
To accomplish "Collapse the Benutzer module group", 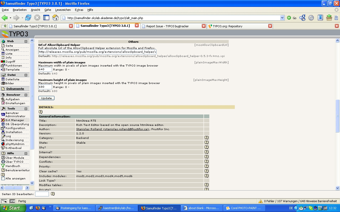I will (x=26, y=95).
